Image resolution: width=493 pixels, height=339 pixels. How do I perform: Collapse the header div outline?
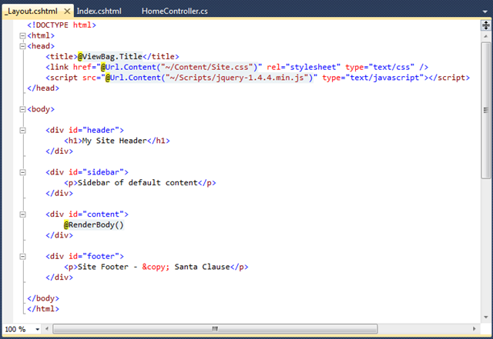point(22,130)
